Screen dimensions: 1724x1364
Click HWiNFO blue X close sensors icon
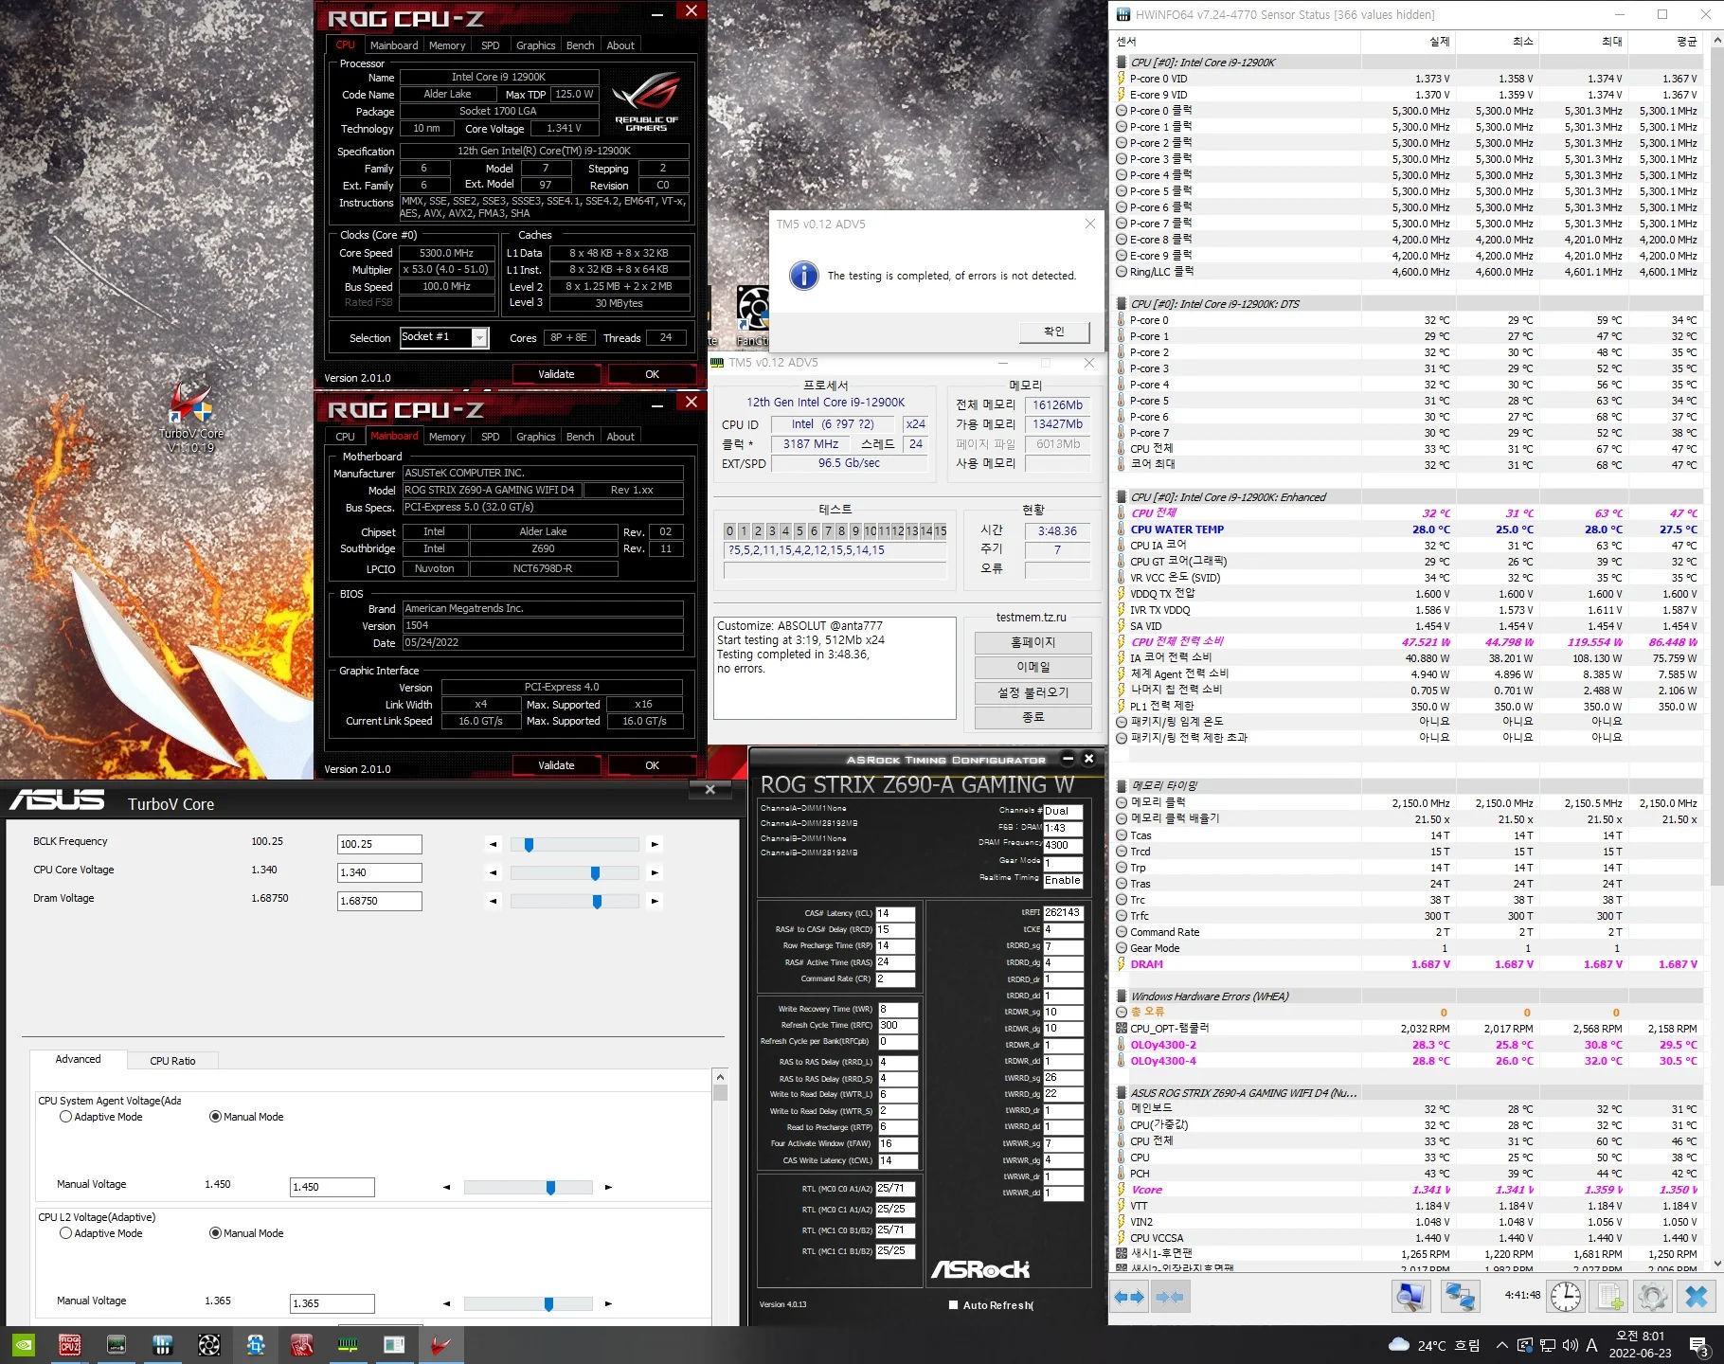[x=1697, y=1297]
